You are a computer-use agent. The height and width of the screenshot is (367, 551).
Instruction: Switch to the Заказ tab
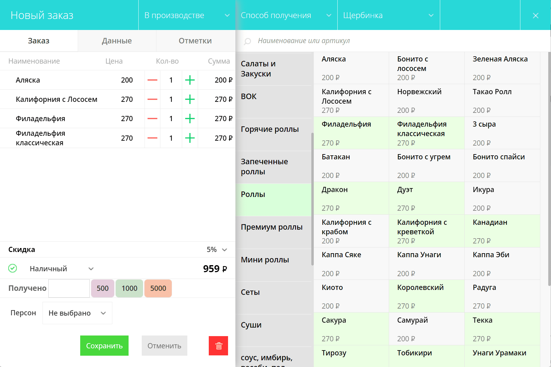(39, 41)
